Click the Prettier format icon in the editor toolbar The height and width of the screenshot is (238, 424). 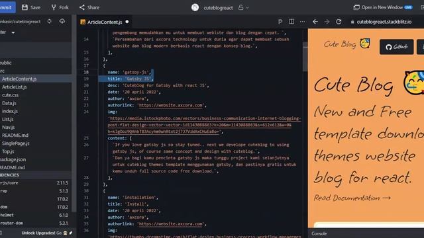click(280, 22)
